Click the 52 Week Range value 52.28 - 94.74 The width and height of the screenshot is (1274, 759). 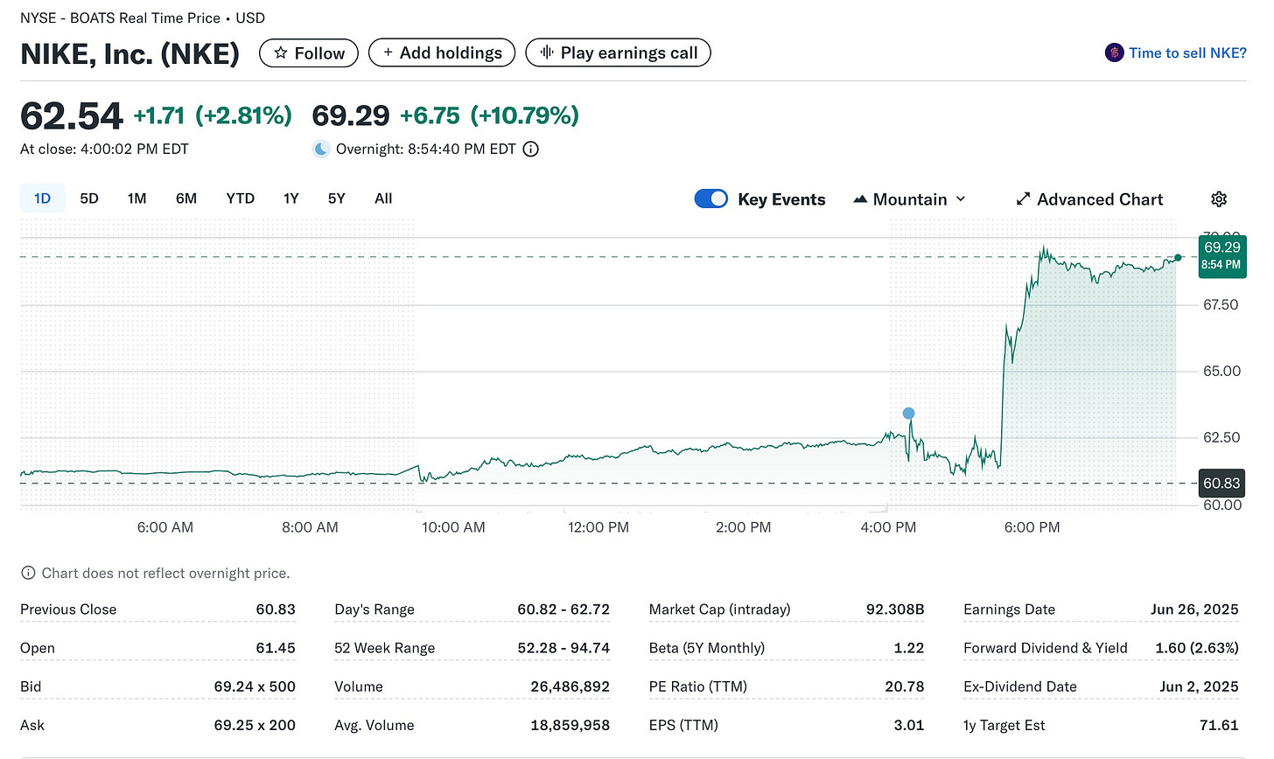[x=563, y=648]
